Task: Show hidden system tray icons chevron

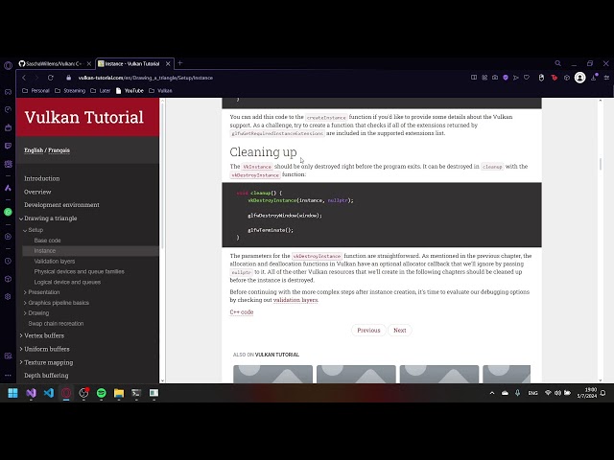Action: click(492, 393)
